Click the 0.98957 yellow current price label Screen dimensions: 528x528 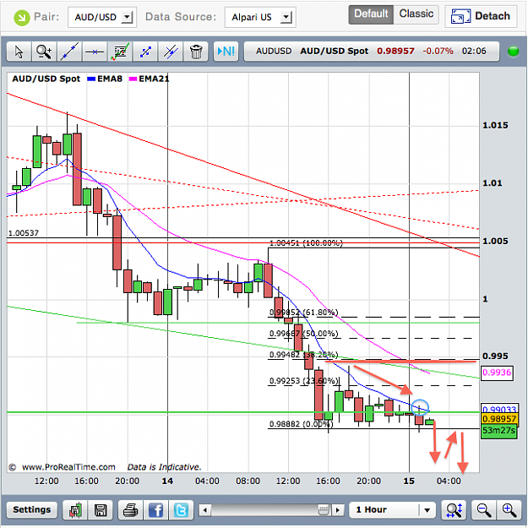499,419
